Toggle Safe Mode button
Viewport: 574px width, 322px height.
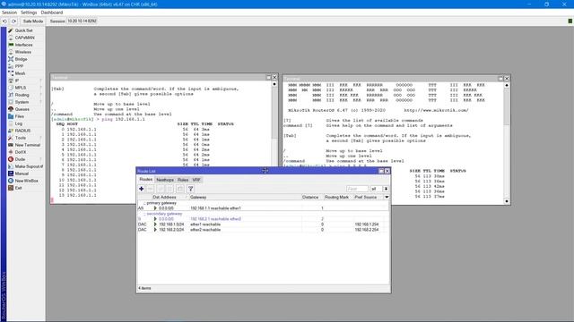33,21
